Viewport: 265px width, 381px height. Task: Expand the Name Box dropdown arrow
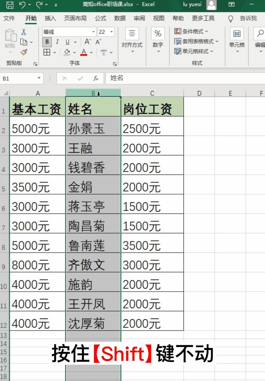39,78
